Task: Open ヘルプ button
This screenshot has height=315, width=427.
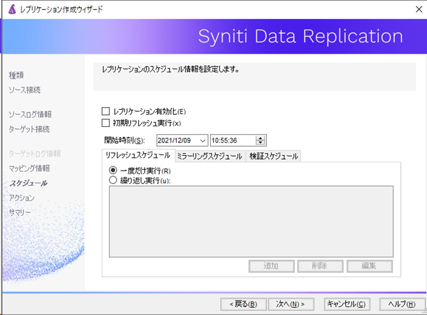Action: click(x=402, y=304)
